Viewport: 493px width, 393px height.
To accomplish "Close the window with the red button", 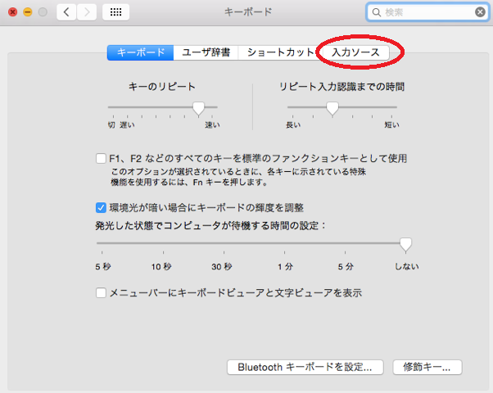I will coord(12,12).
